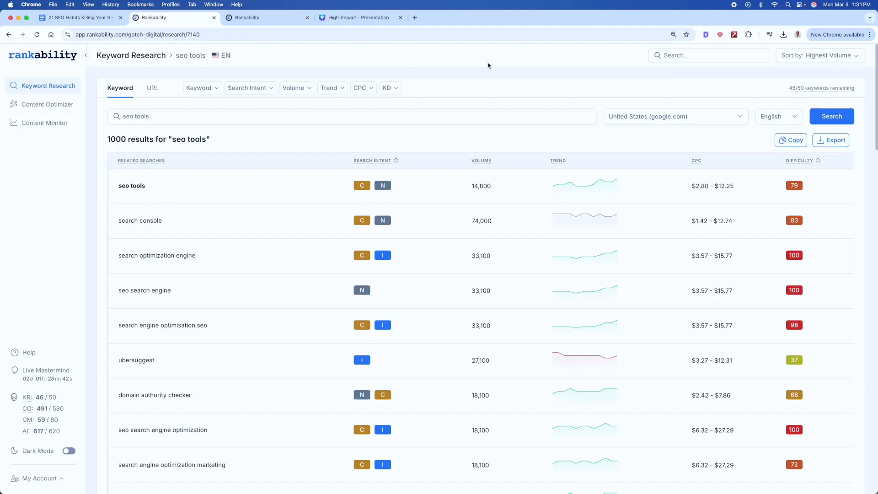Open the Content Optimizer tool
Image resolution: width=878 pixels, height=494 pixels.
pyautogui.click(x=48, y=104)
